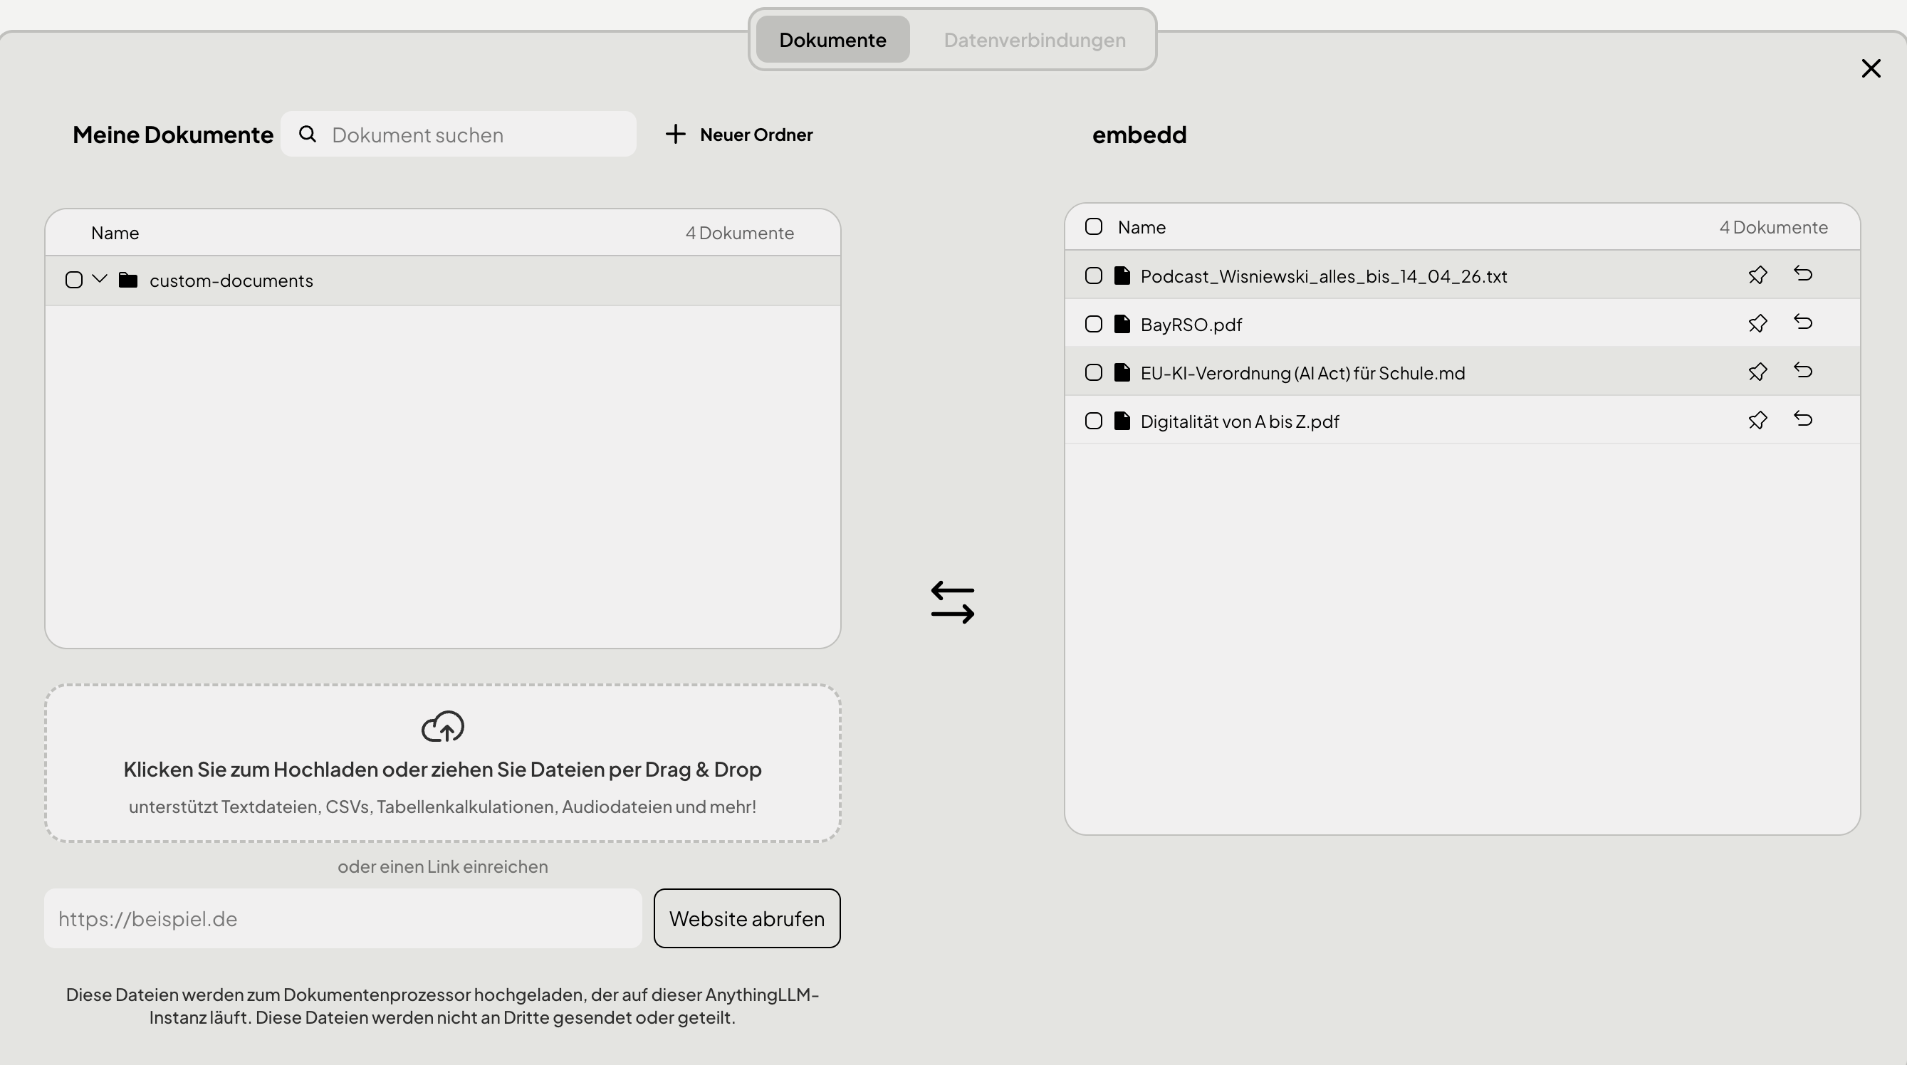The width and height of the screenshot is (1907, 1065).
Task: Click the pin icon next to BayRSO.pdf
Action: coord(1757,323)
